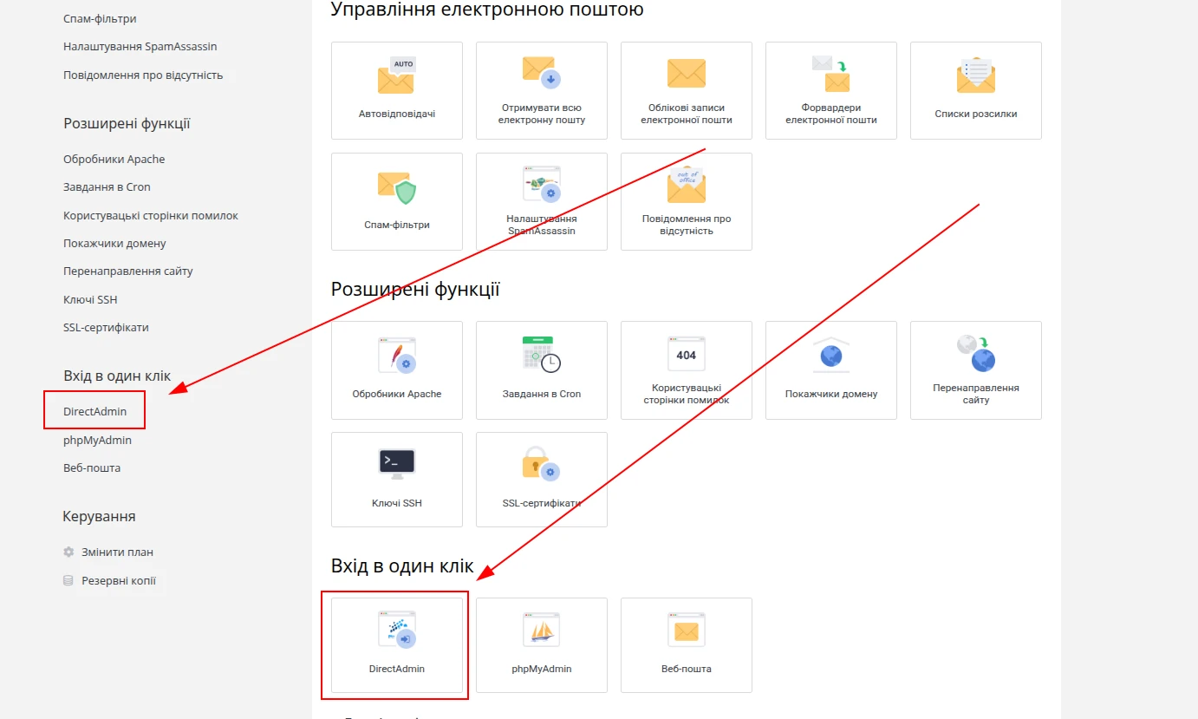
Task: Open the Веб-пошта envelope card icon
Action: [x=687, y=630]
